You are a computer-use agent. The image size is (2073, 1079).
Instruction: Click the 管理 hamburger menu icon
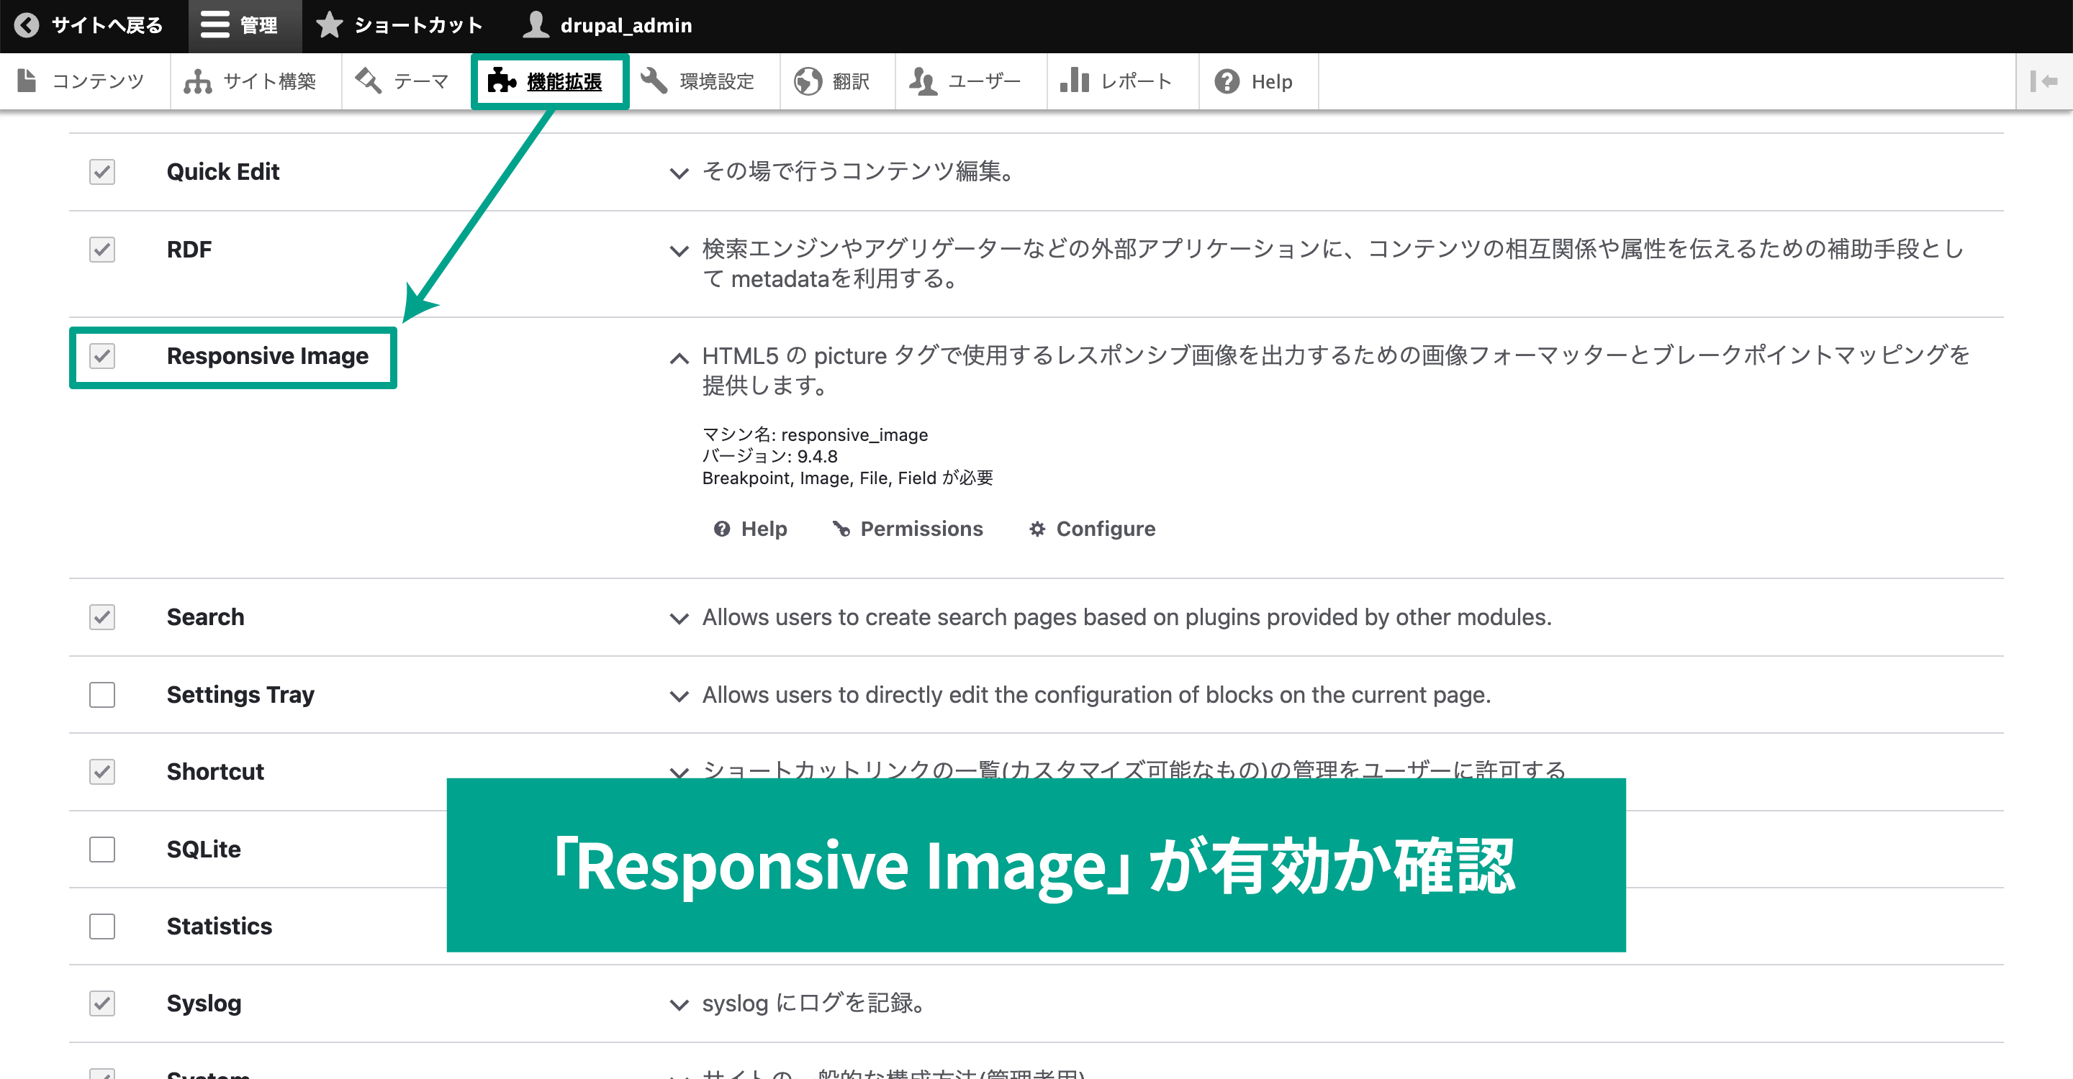(212, 26)
